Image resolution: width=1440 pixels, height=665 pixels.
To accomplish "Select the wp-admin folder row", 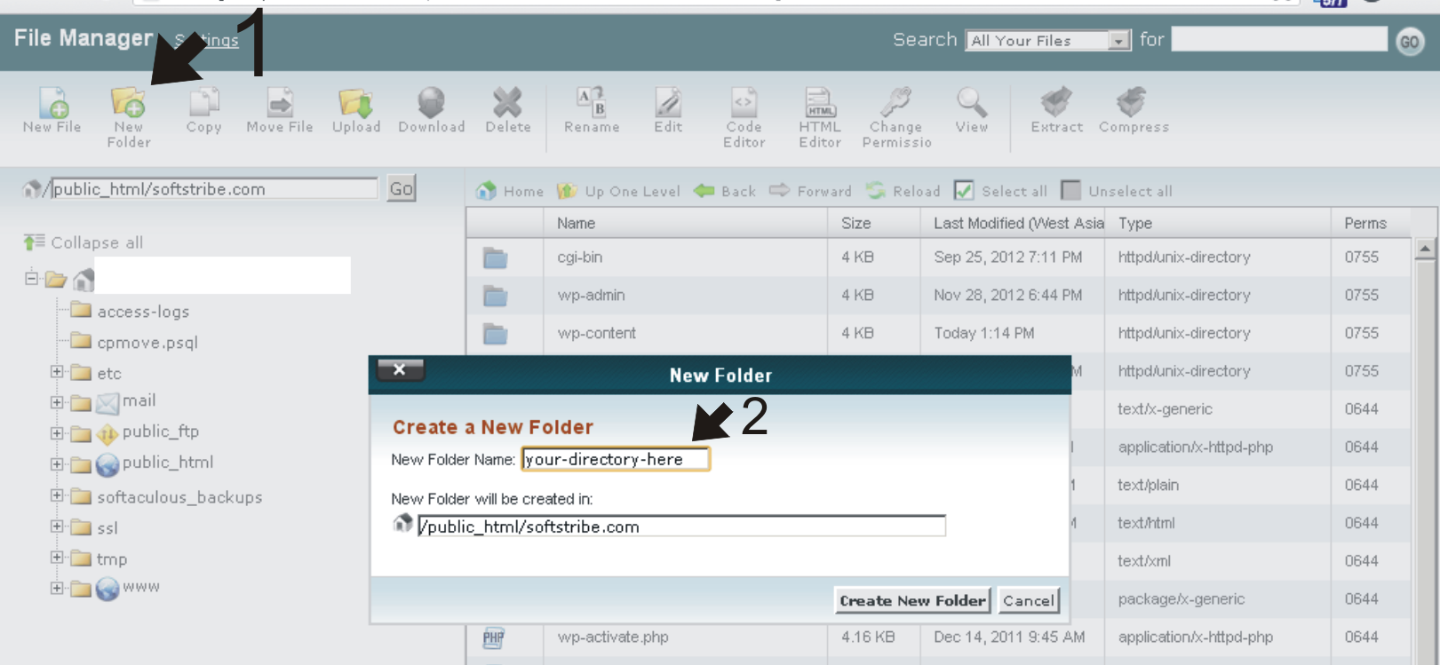I will [x=938, y=295].
